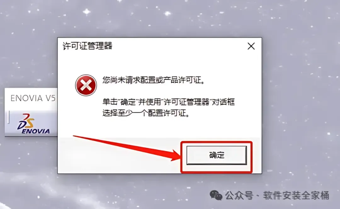The width and height of the screenshot is (340, 209).
Task: Click the vertical bar on ENOVIA splash
Action: pos(9,117)
